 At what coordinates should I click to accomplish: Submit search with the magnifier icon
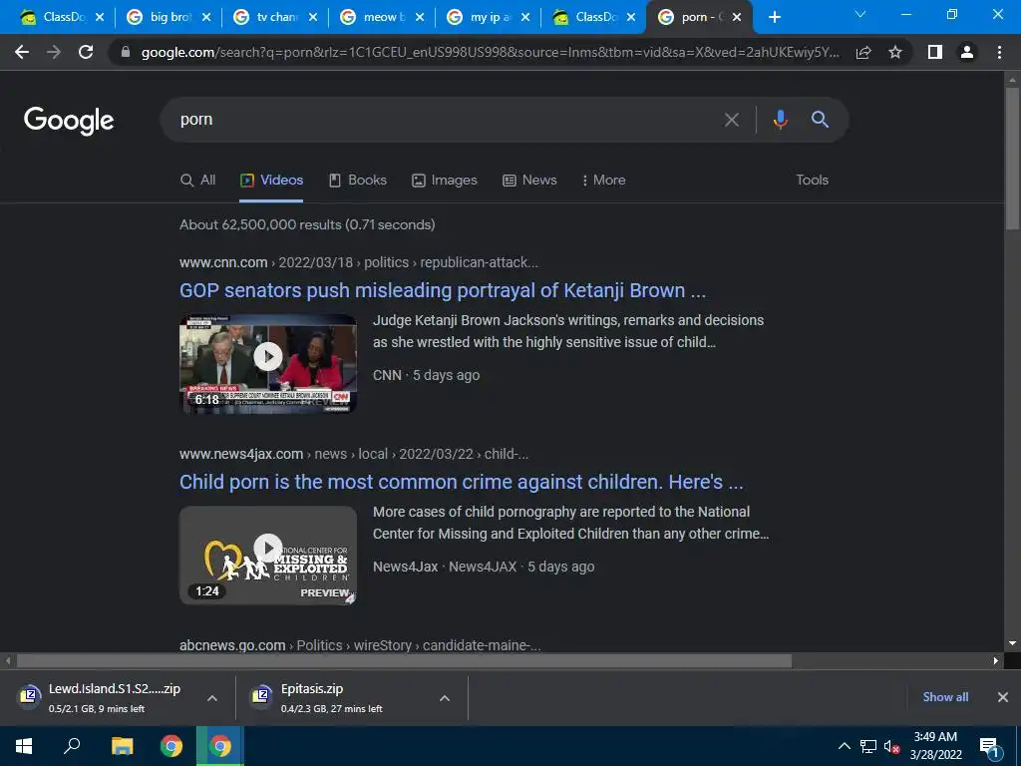[x=820, y=120]
